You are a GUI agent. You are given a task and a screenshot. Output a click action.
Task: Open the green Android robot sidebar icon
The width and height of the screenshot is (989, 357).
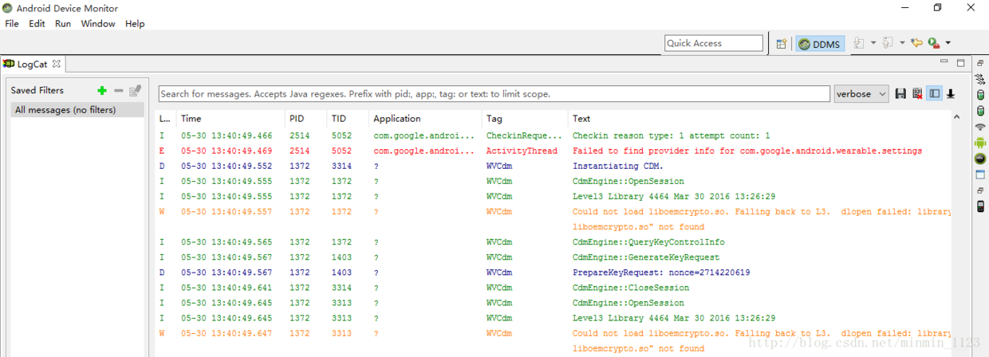[980, 143]
